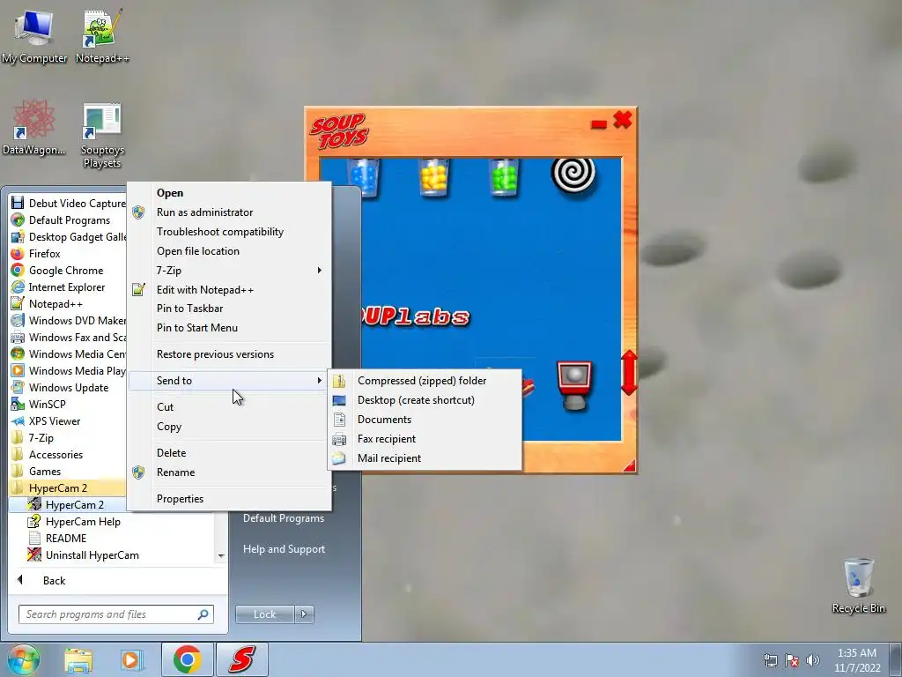This screenshot has width=902, height=677.
Task: Send to Desktop (create shortcut)
Action: pyautogui.click(x=425, y=400)
